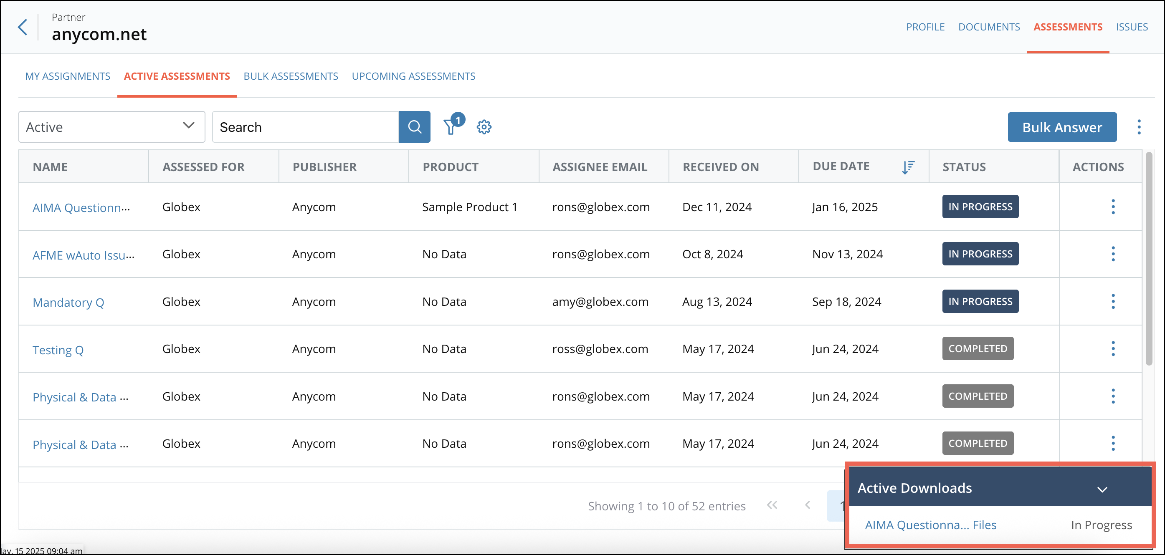Click into the Search input field
Viewport: 1165px width, 555px height.
(306, 127)
